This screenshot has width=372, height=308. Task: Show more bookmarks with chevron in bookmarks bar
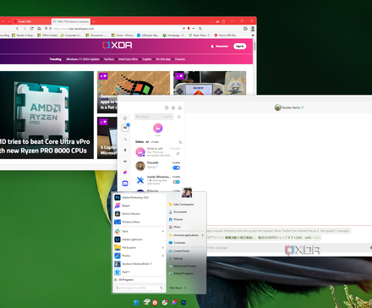pos(253,36)
